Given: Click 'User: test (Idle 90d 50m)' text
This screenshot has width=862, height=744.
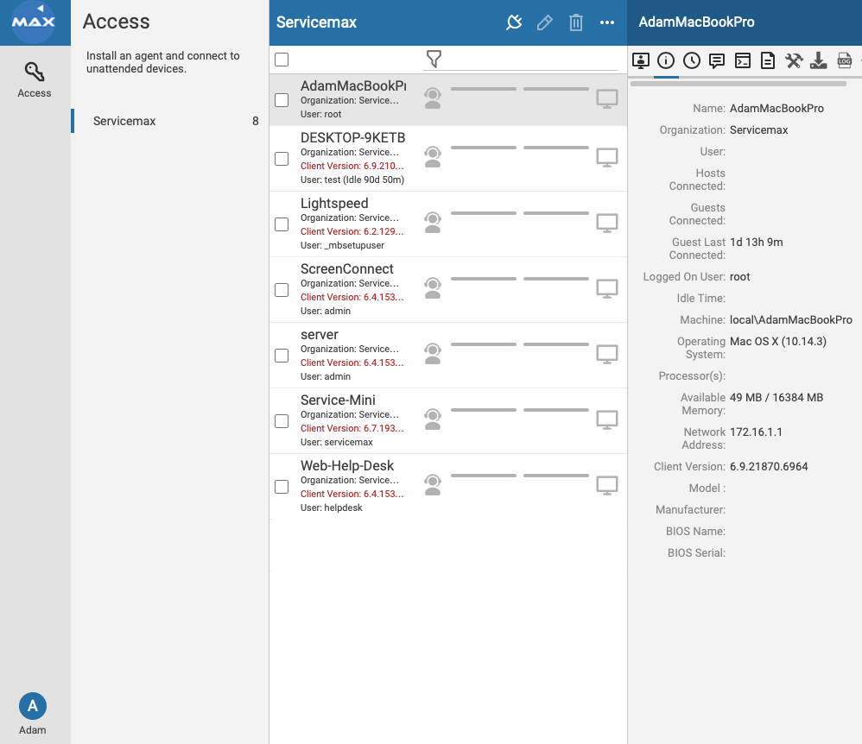Looking at the screenshot, I should click(x=352, y=180).
